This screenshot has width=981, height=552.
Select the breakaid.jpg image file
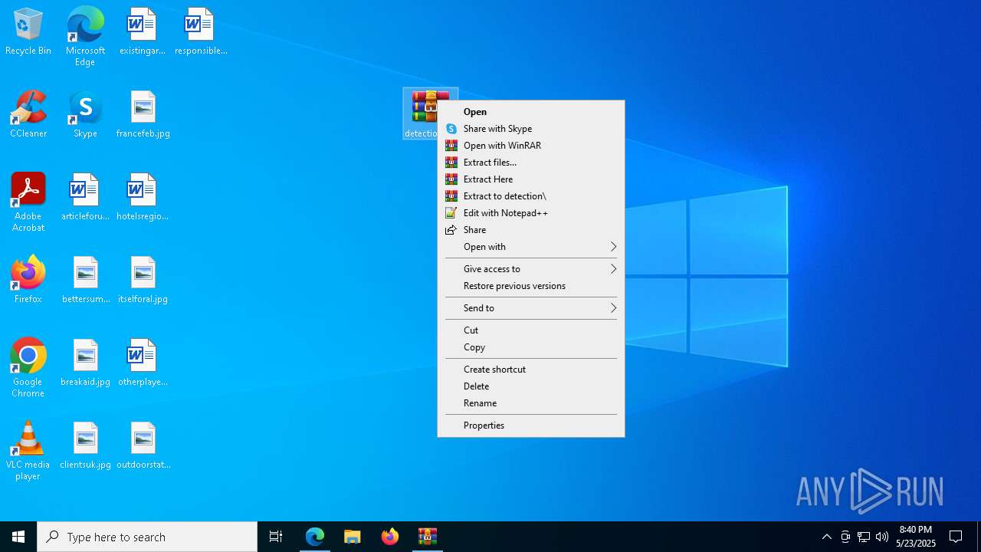85,363
